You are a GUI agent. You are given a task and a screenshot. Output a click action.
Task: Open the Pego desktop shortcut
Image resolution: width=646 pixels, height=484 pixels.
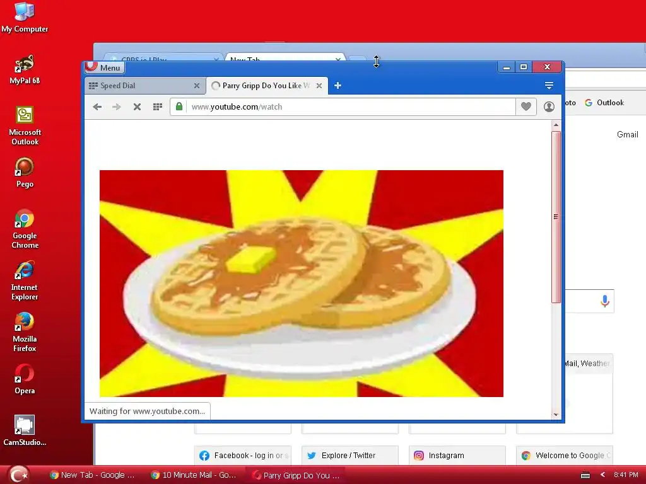25,173
